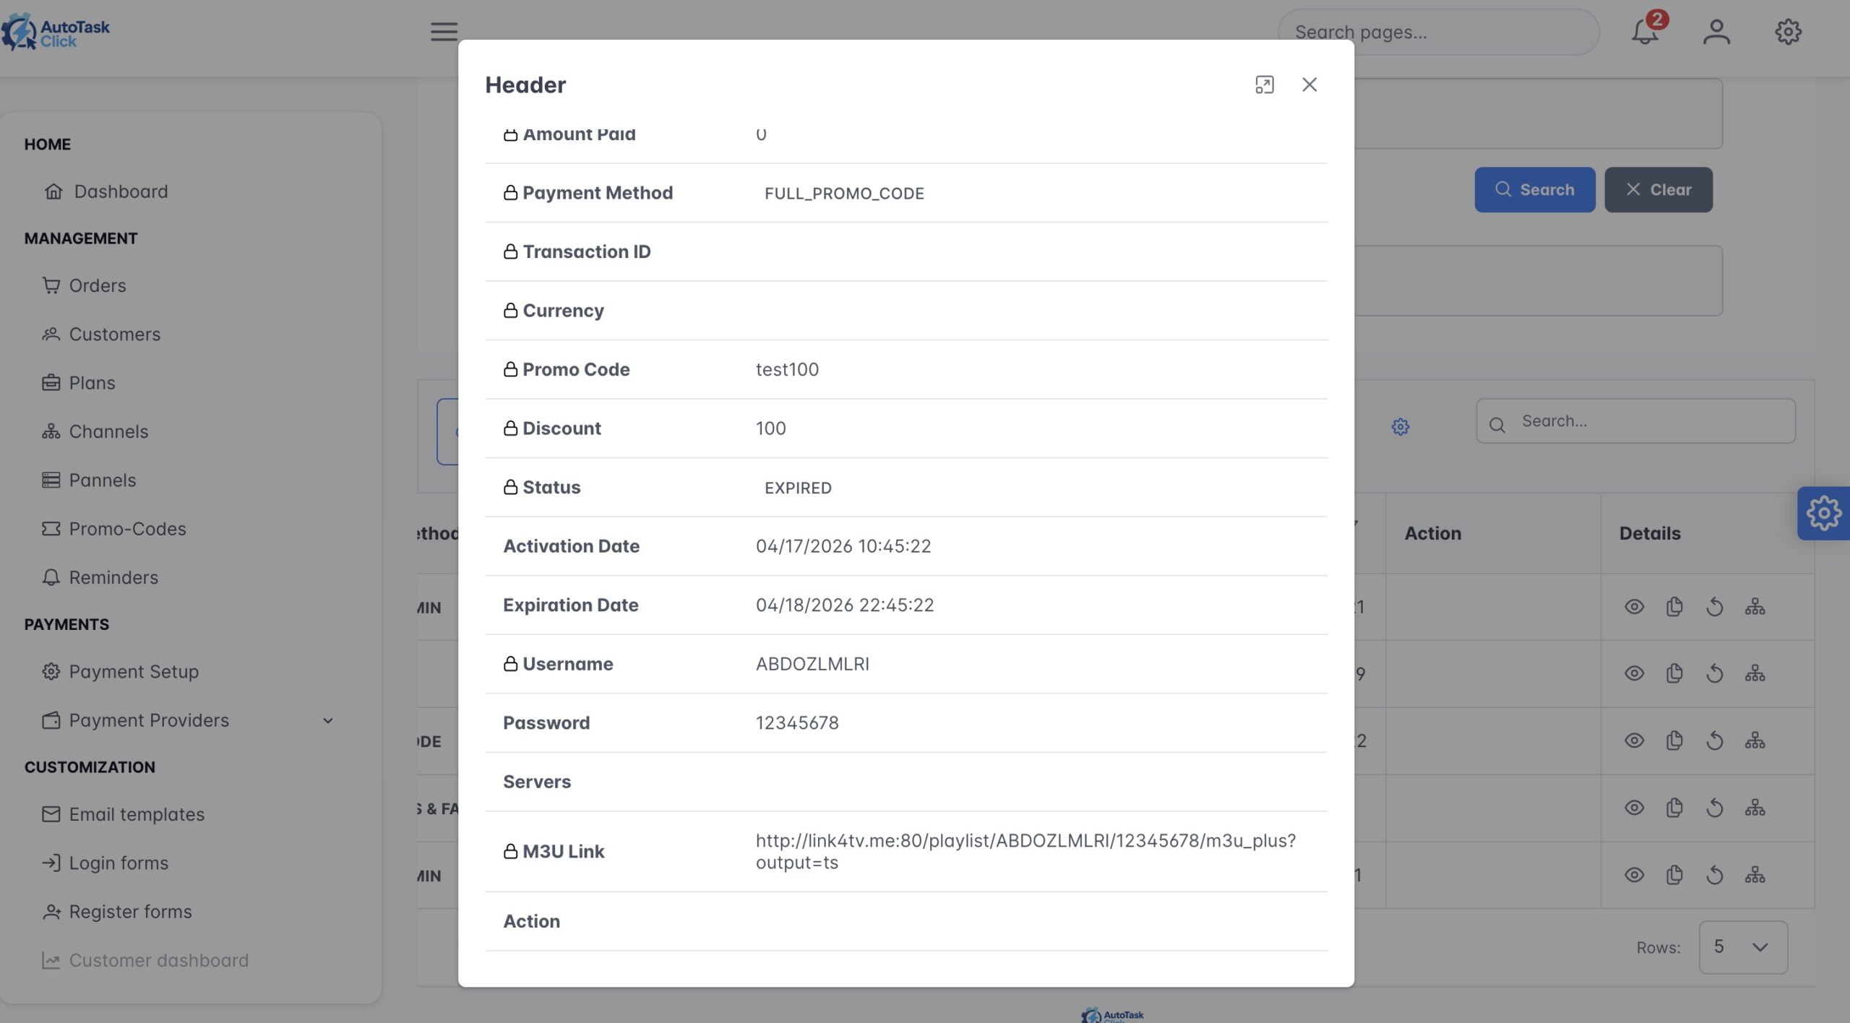
Task: Open Login forms in sidebar
Action: click(105, 863)
